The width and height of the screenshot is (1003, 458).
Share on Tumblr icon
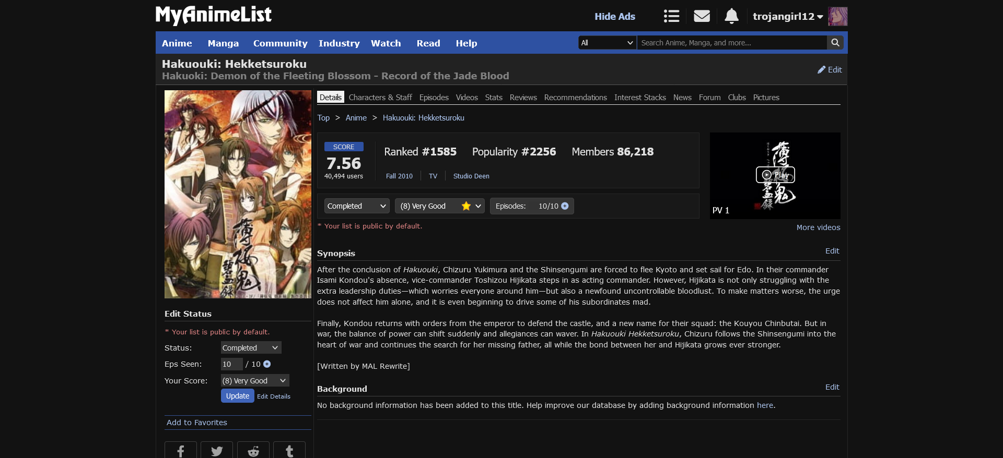[x=289, y=451]
